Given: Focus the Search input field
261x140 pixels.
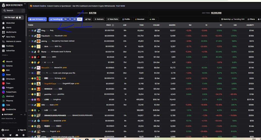Looking at the screenshot, I should click(13, 11).
